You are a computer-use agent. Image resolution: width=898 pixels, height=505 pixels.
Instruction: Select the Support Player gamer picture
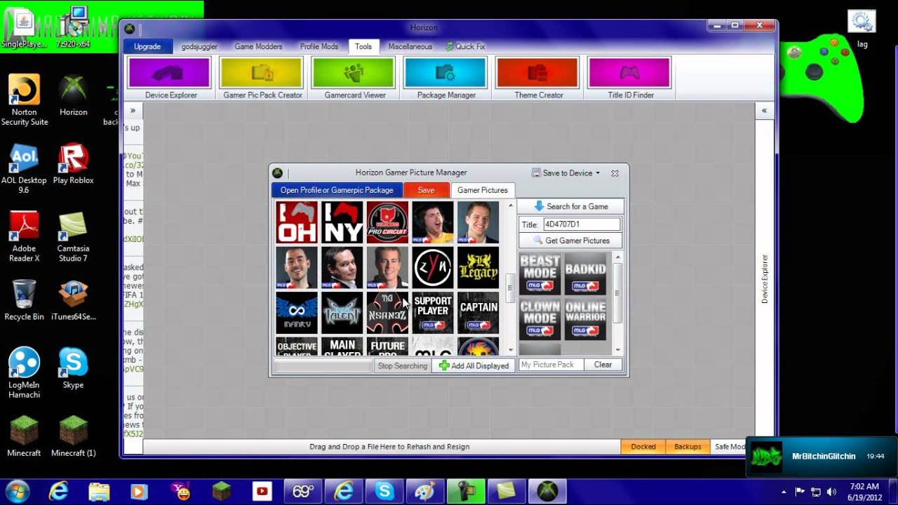pyautogui.click(x=433, y=313)
